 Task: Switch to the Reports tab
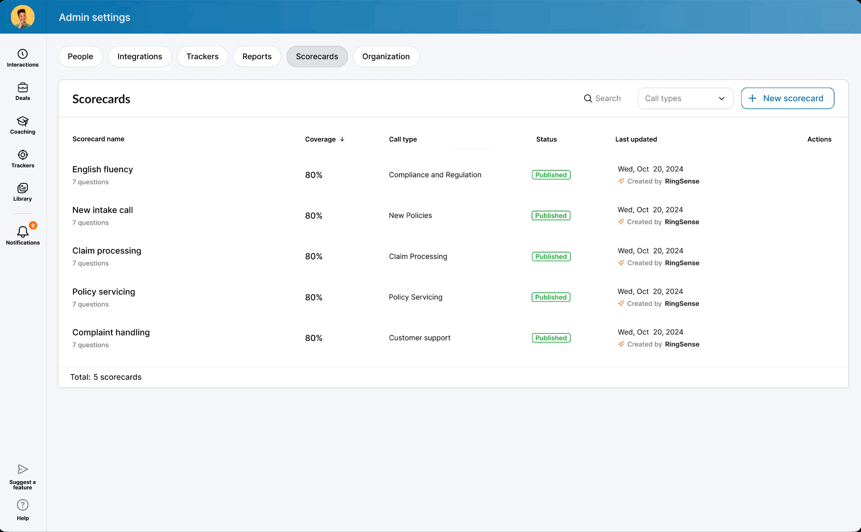[257, 56]
